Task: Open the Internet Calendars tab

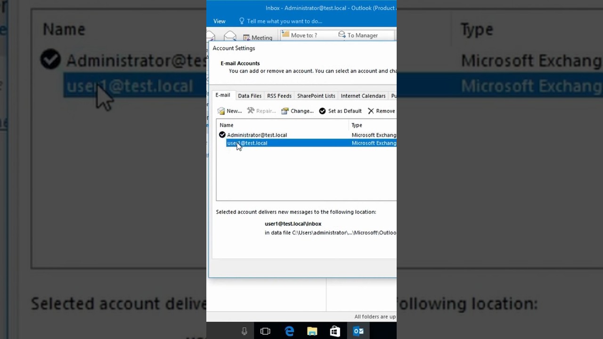Action: pyautogui.click(x=363, y=96)
